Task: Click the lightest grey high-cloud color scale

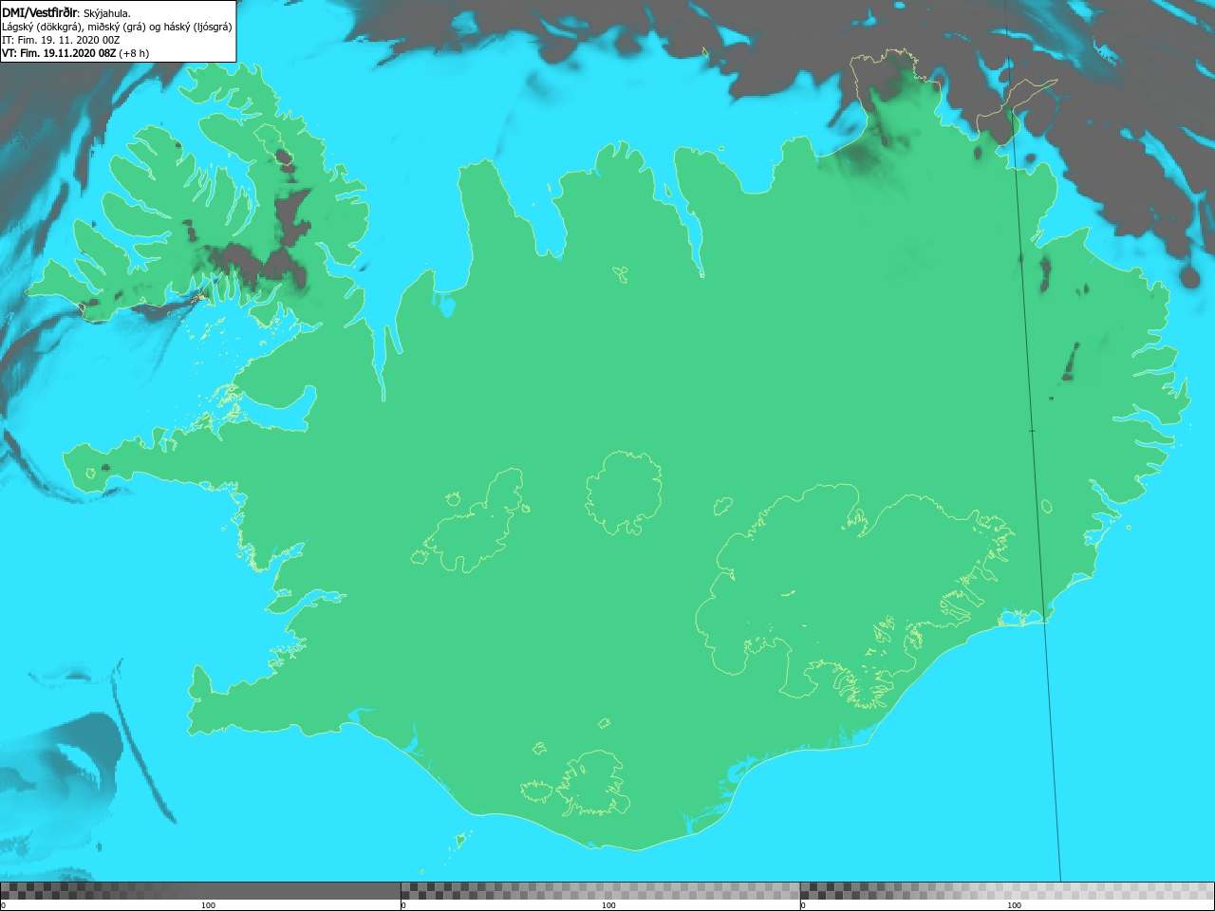Action: pos(1007,891)
